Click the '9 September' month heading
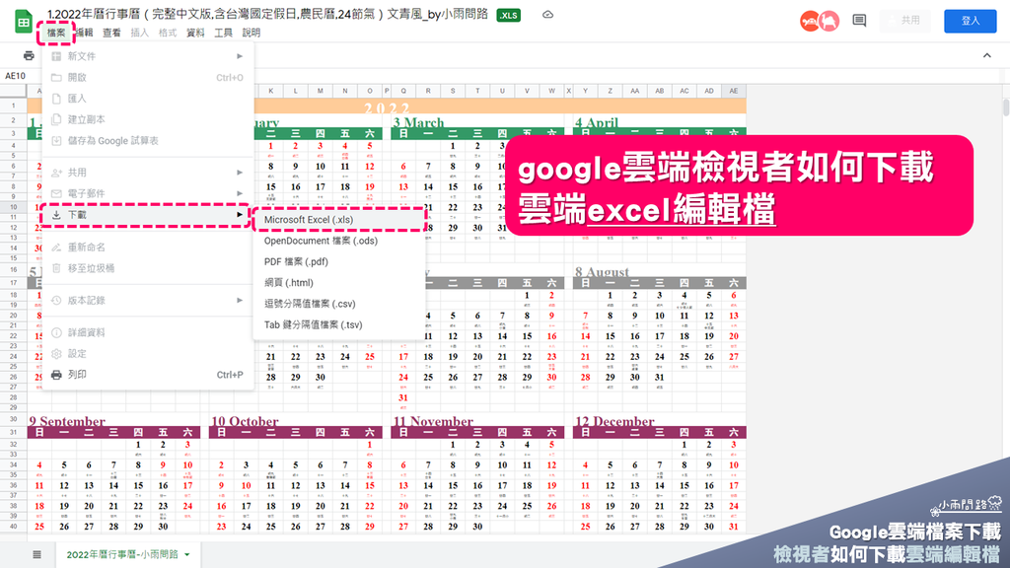This screenshot has height=568, width=1010. point(67,421)
